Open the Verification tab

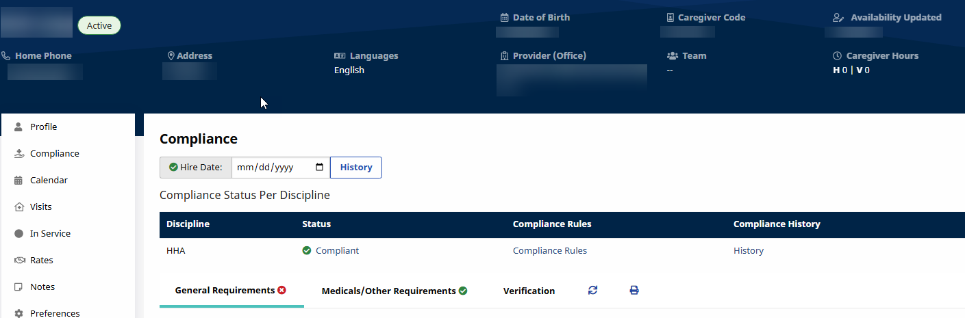pyautogui.click(x=529, y=291)
